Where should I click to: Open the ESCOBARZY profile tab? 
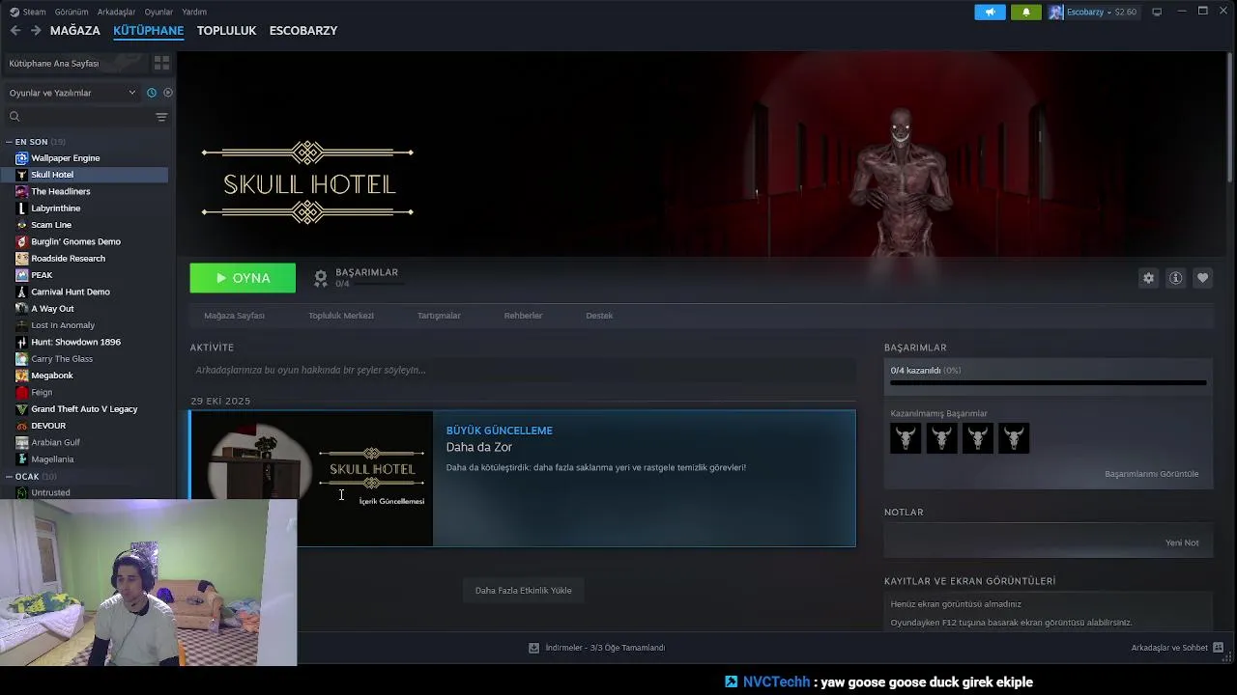tap(303, 31)
